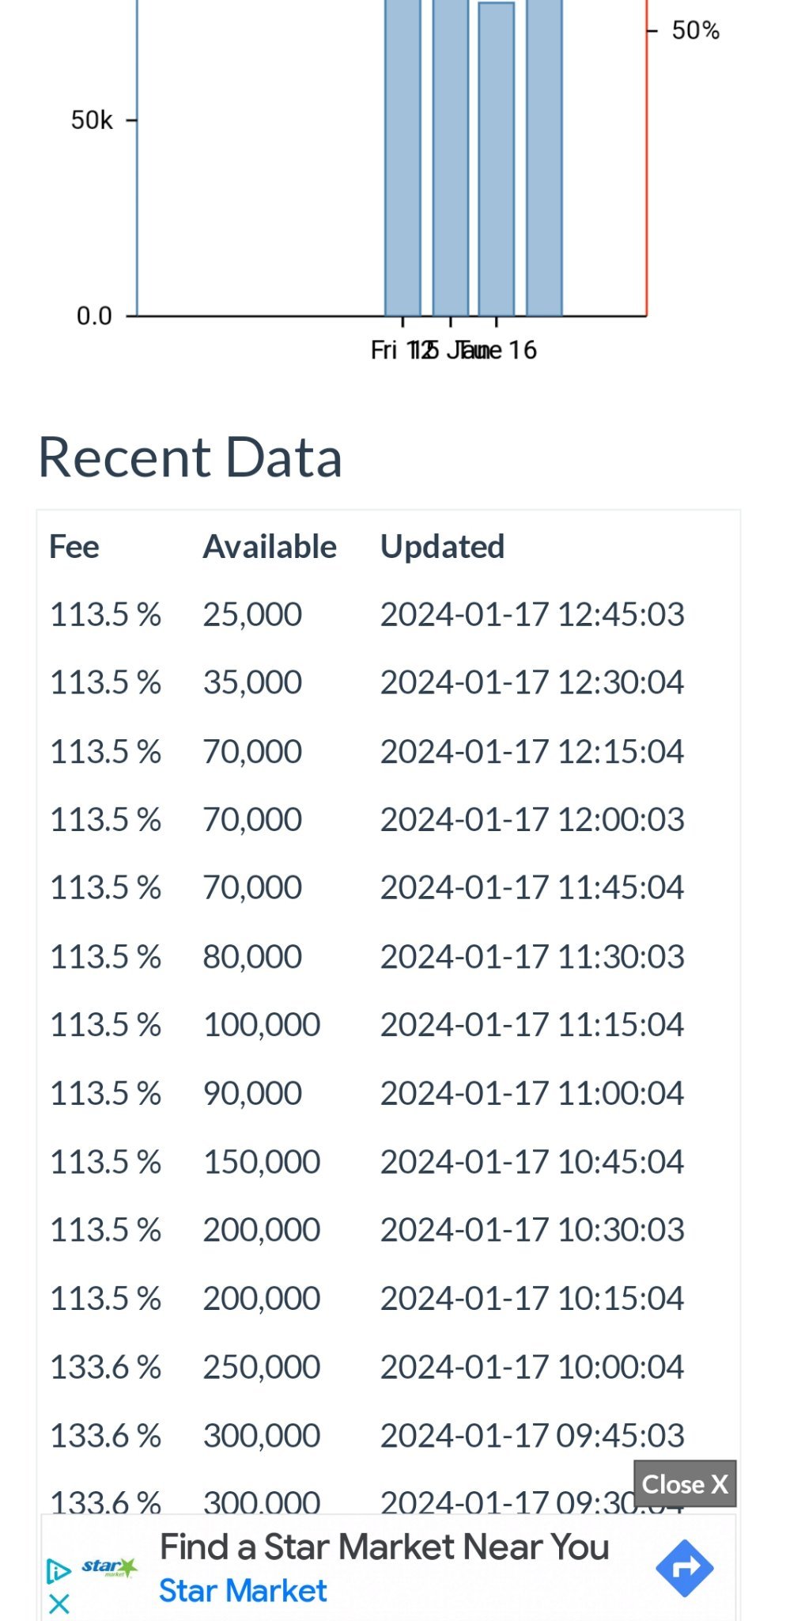Screen dimensions: 805x1621
Task: Click the Close X ad button
Action: pos(685,1483)
